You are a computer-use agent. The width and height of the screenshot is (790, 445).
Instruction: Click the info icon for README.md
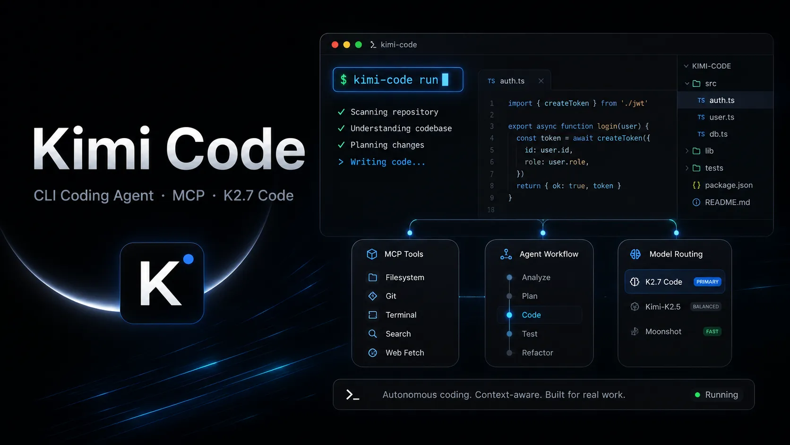(696, 202)
